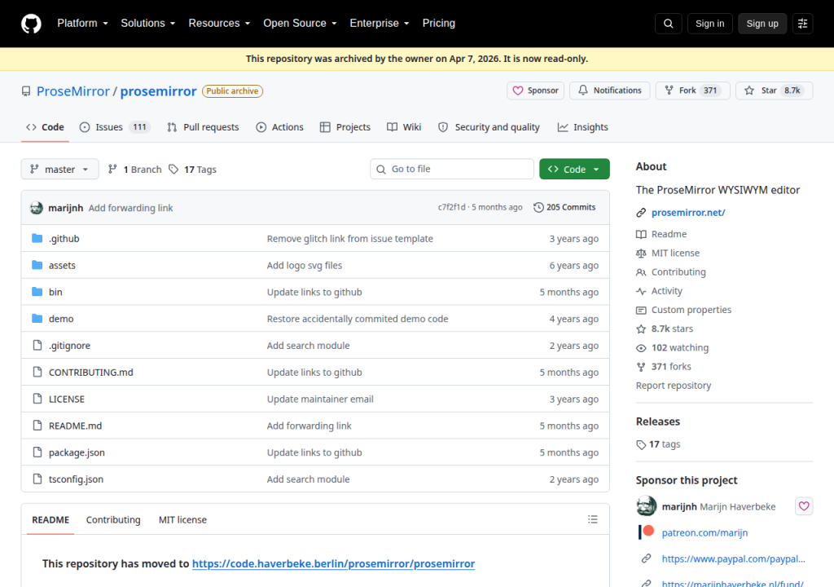Image resolution: width=834 pixels, height=587 pixels.
Task: Click the folder icon of the demo row
Action: 37,318
